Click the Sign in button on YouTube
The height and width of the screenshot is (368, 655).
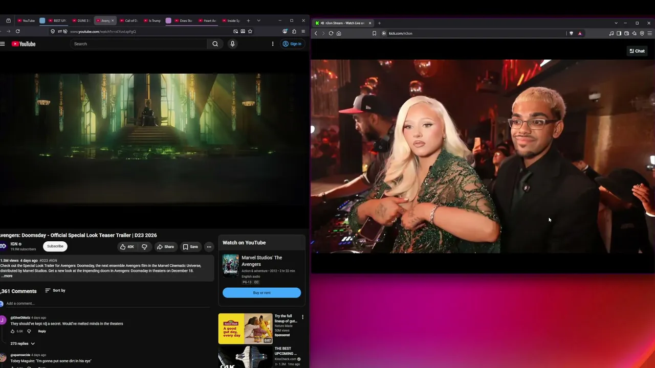tap(292, 44)
